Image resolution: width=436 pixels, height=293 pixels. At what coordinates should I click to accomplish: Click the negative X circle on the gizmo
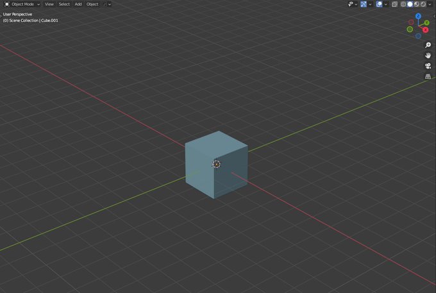point(411,22)
